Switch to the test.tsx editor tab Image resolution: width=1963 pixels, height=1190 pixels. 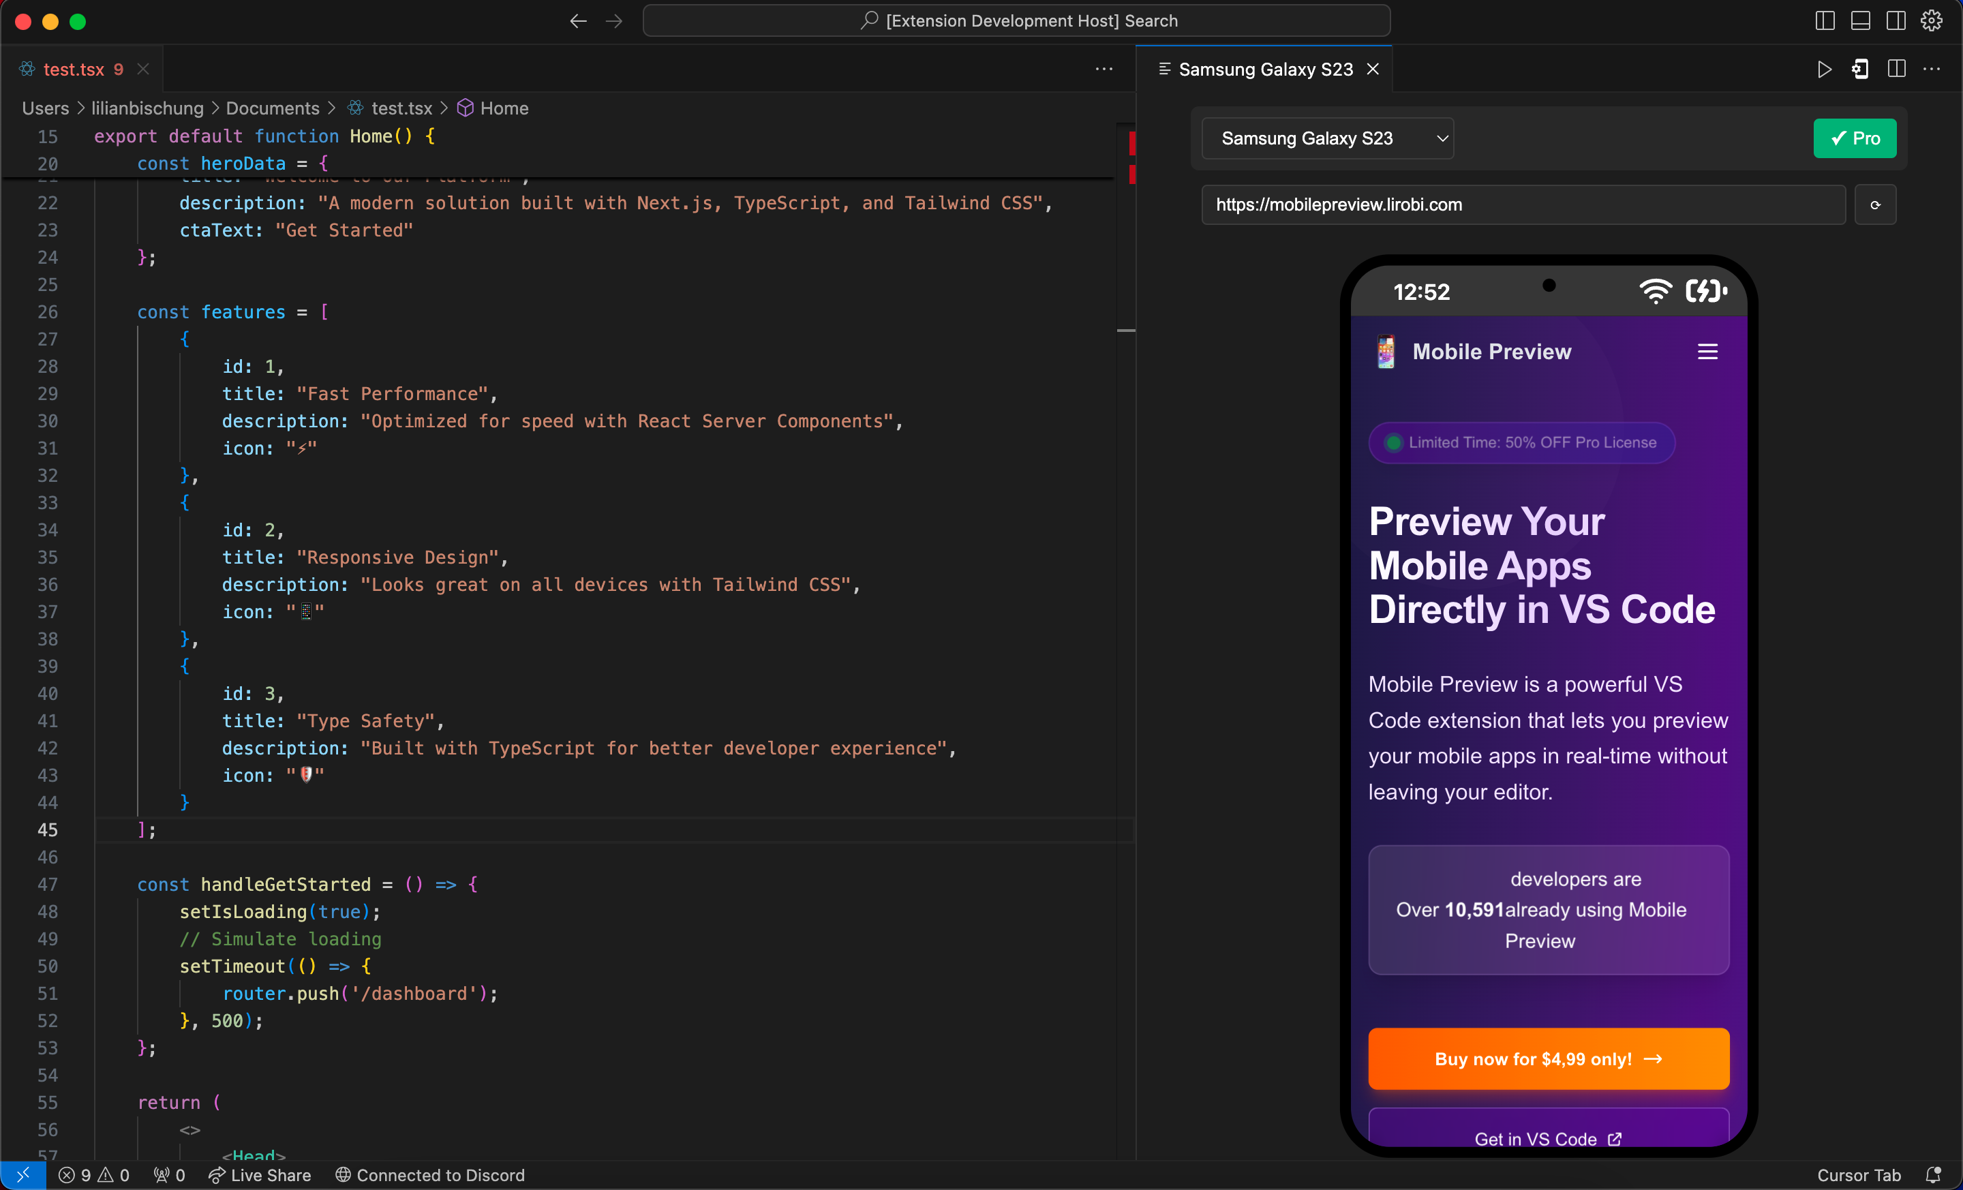74,70
